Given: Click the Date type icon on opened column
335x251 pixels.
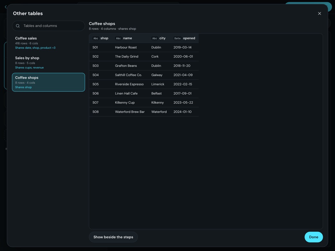Looking at the screenshot, I should (x=177, y=38).
